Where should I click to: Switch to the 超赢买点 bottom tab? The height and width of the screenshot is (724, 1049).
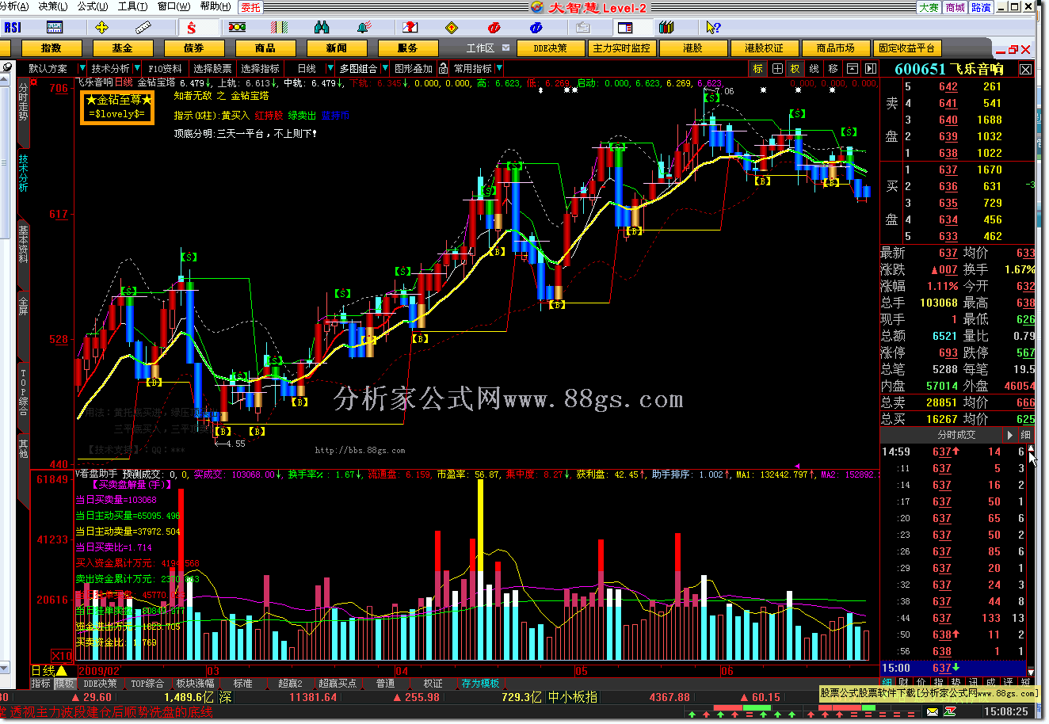point(338,684)
